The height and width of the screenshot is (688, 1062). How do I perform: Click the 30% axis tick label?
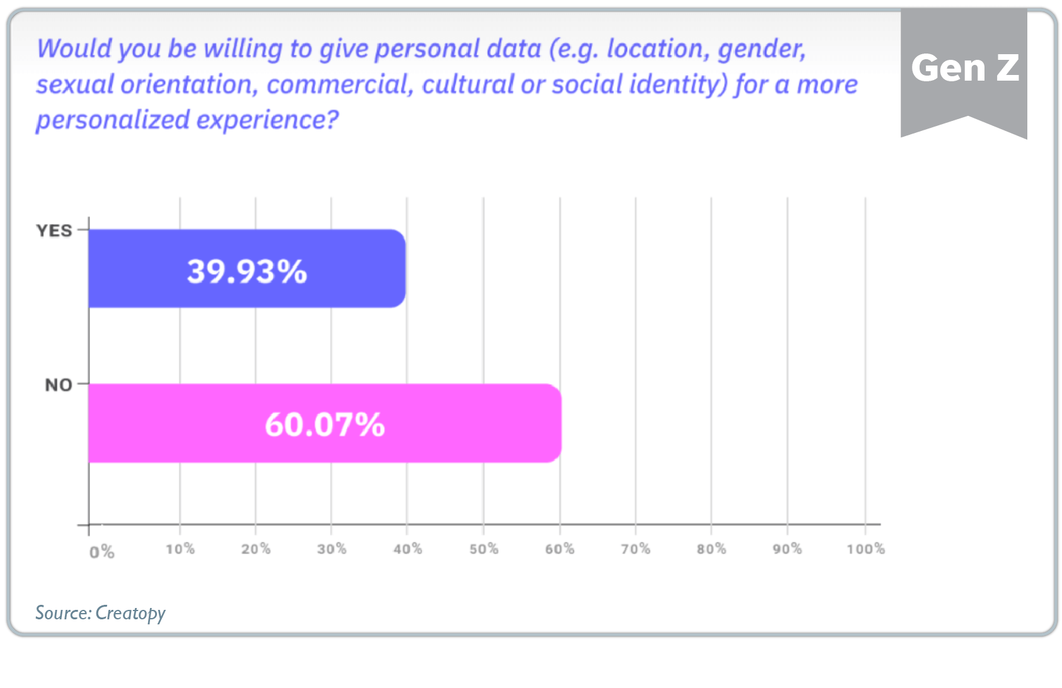click(x=332, y=549)
